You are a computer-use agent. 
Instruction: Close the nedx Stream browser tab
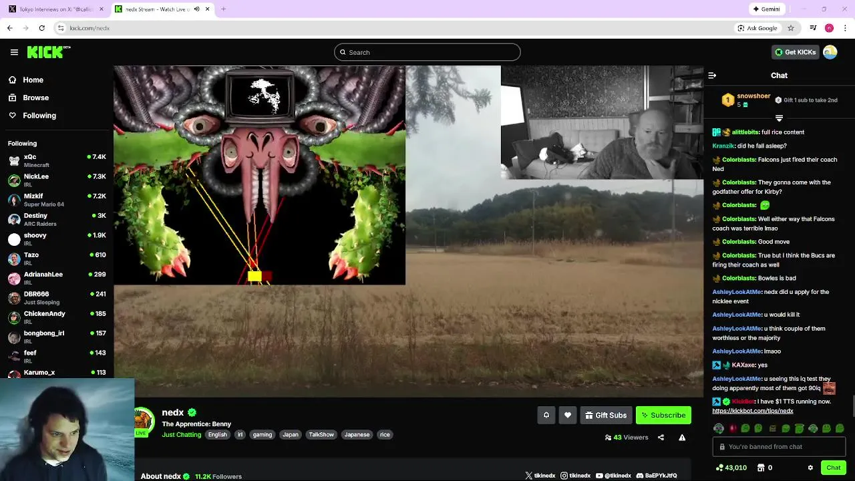207,9
